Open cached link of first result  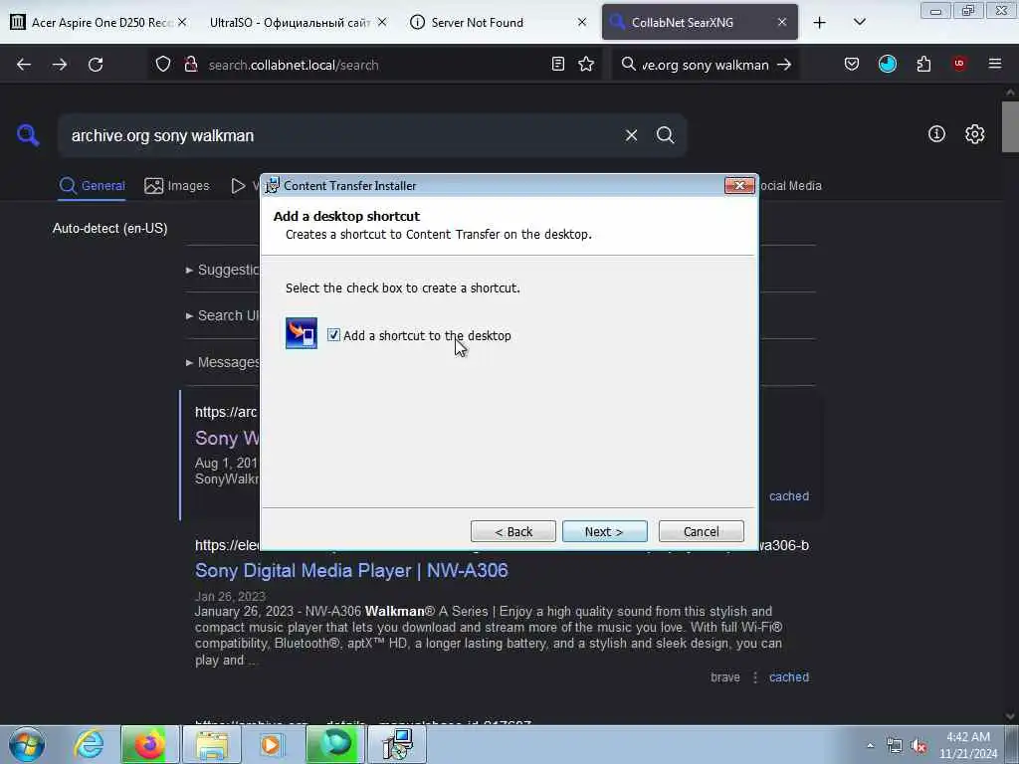789,496
